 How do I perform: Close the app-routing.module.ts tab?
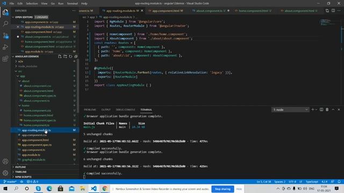(142, 11)
